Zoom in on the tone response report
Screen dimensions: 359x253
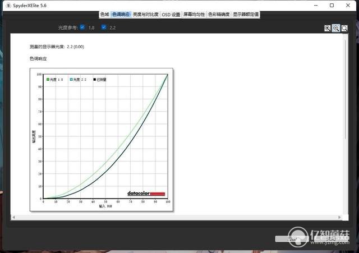tap(328, 28)
